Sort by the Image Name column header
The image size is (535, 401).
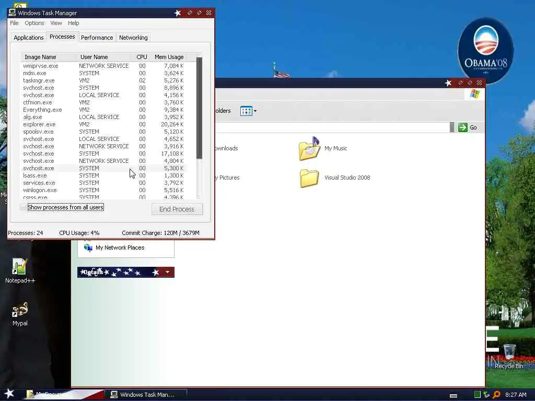[48, 57]
